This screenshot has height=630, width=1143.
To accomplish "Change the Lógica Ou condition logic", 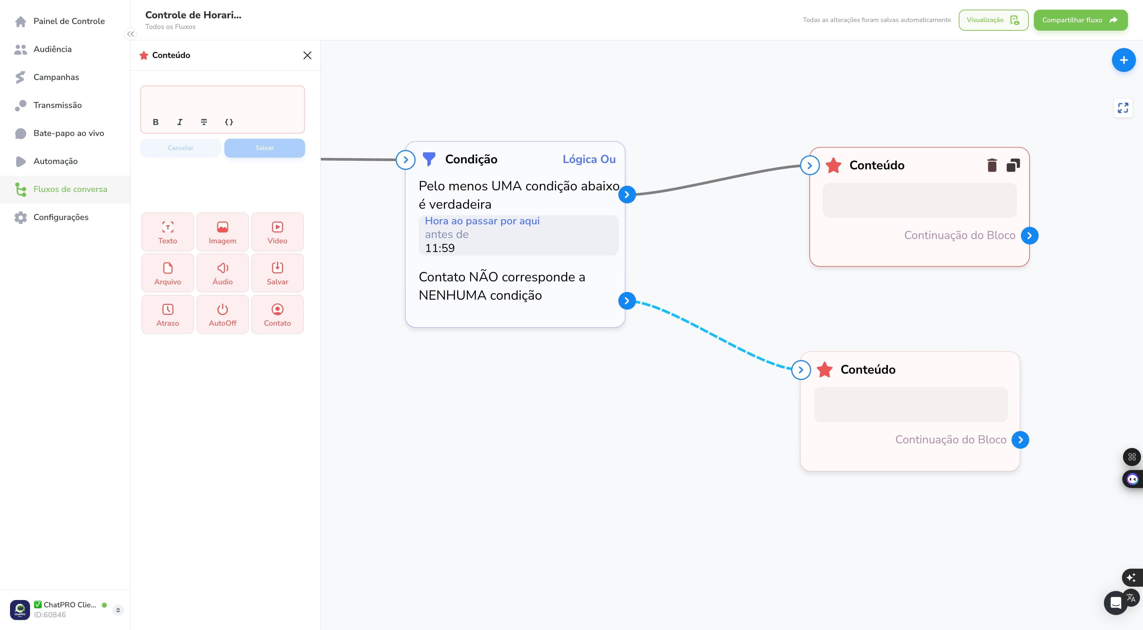I will [589, 159].
